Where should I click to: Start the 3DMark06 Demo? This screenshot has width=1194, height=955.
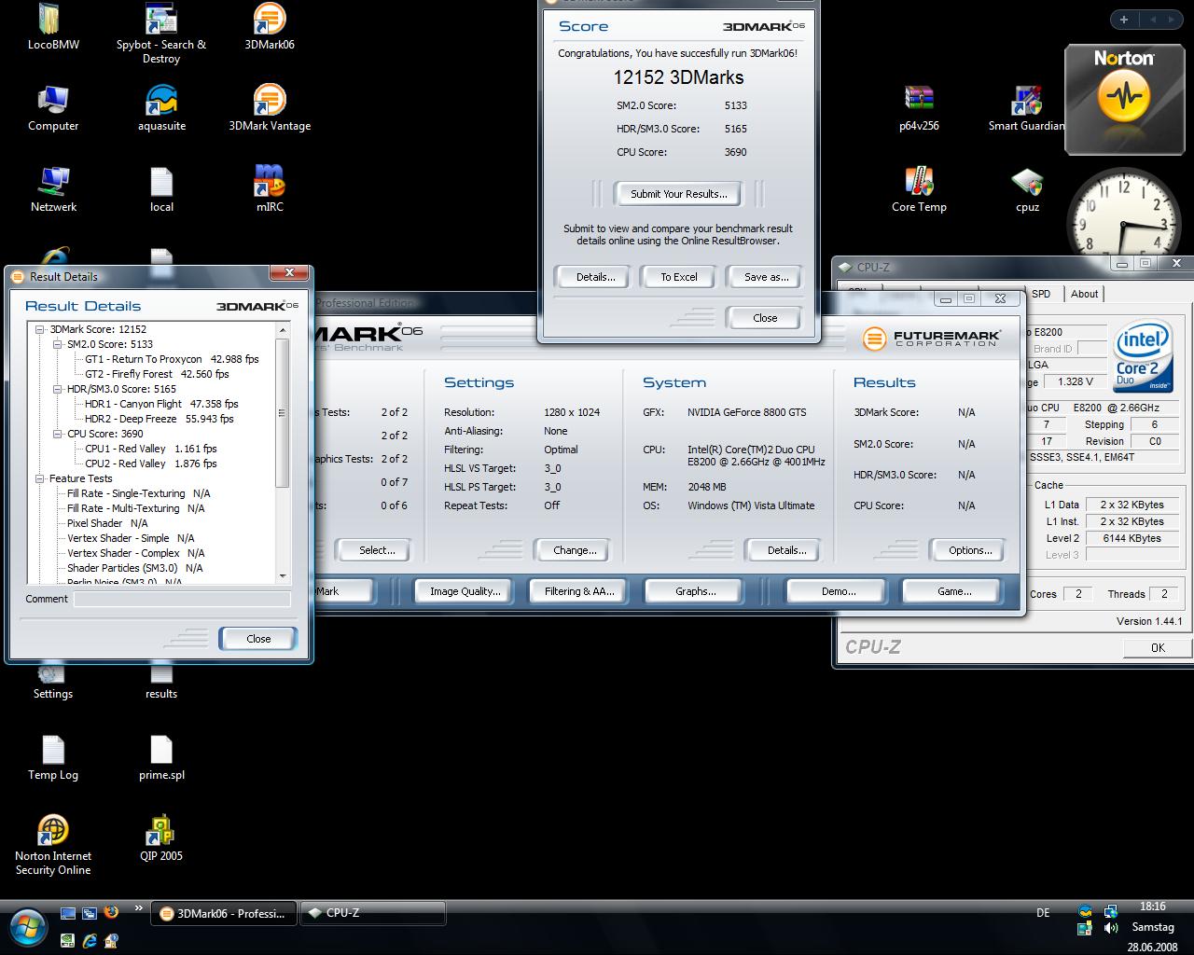(839, 591)
